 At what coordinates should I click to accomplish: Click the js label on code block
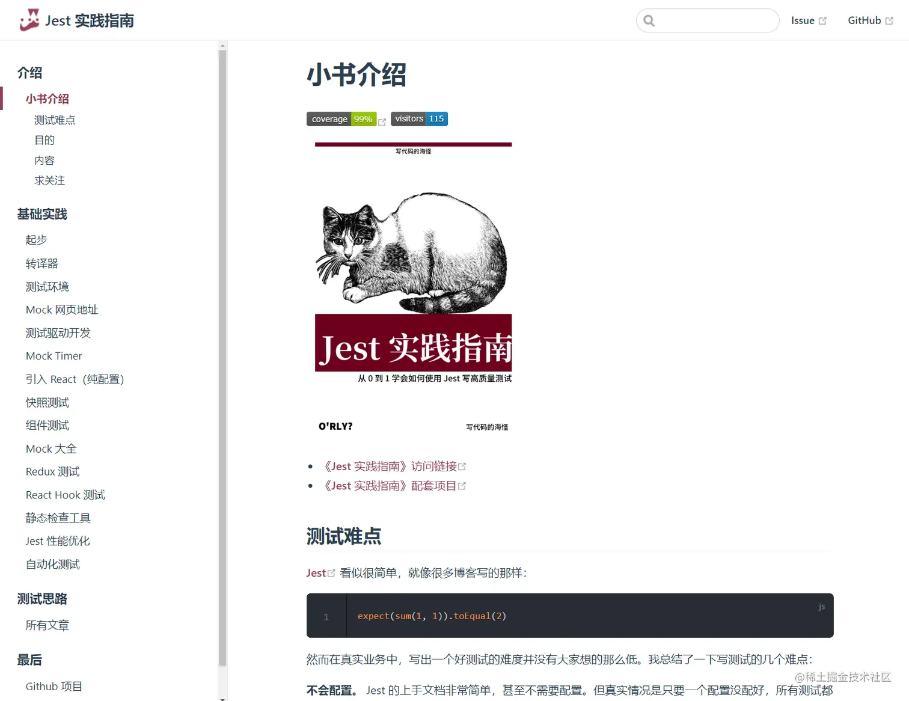tap(822, 607)
